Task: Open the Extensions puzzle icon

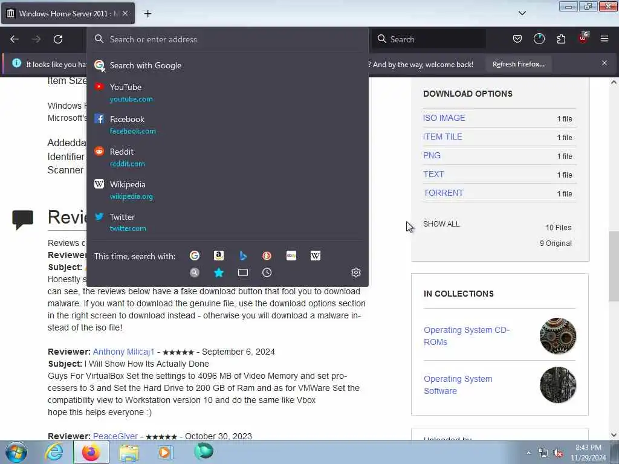Action: tap(561, 39)
